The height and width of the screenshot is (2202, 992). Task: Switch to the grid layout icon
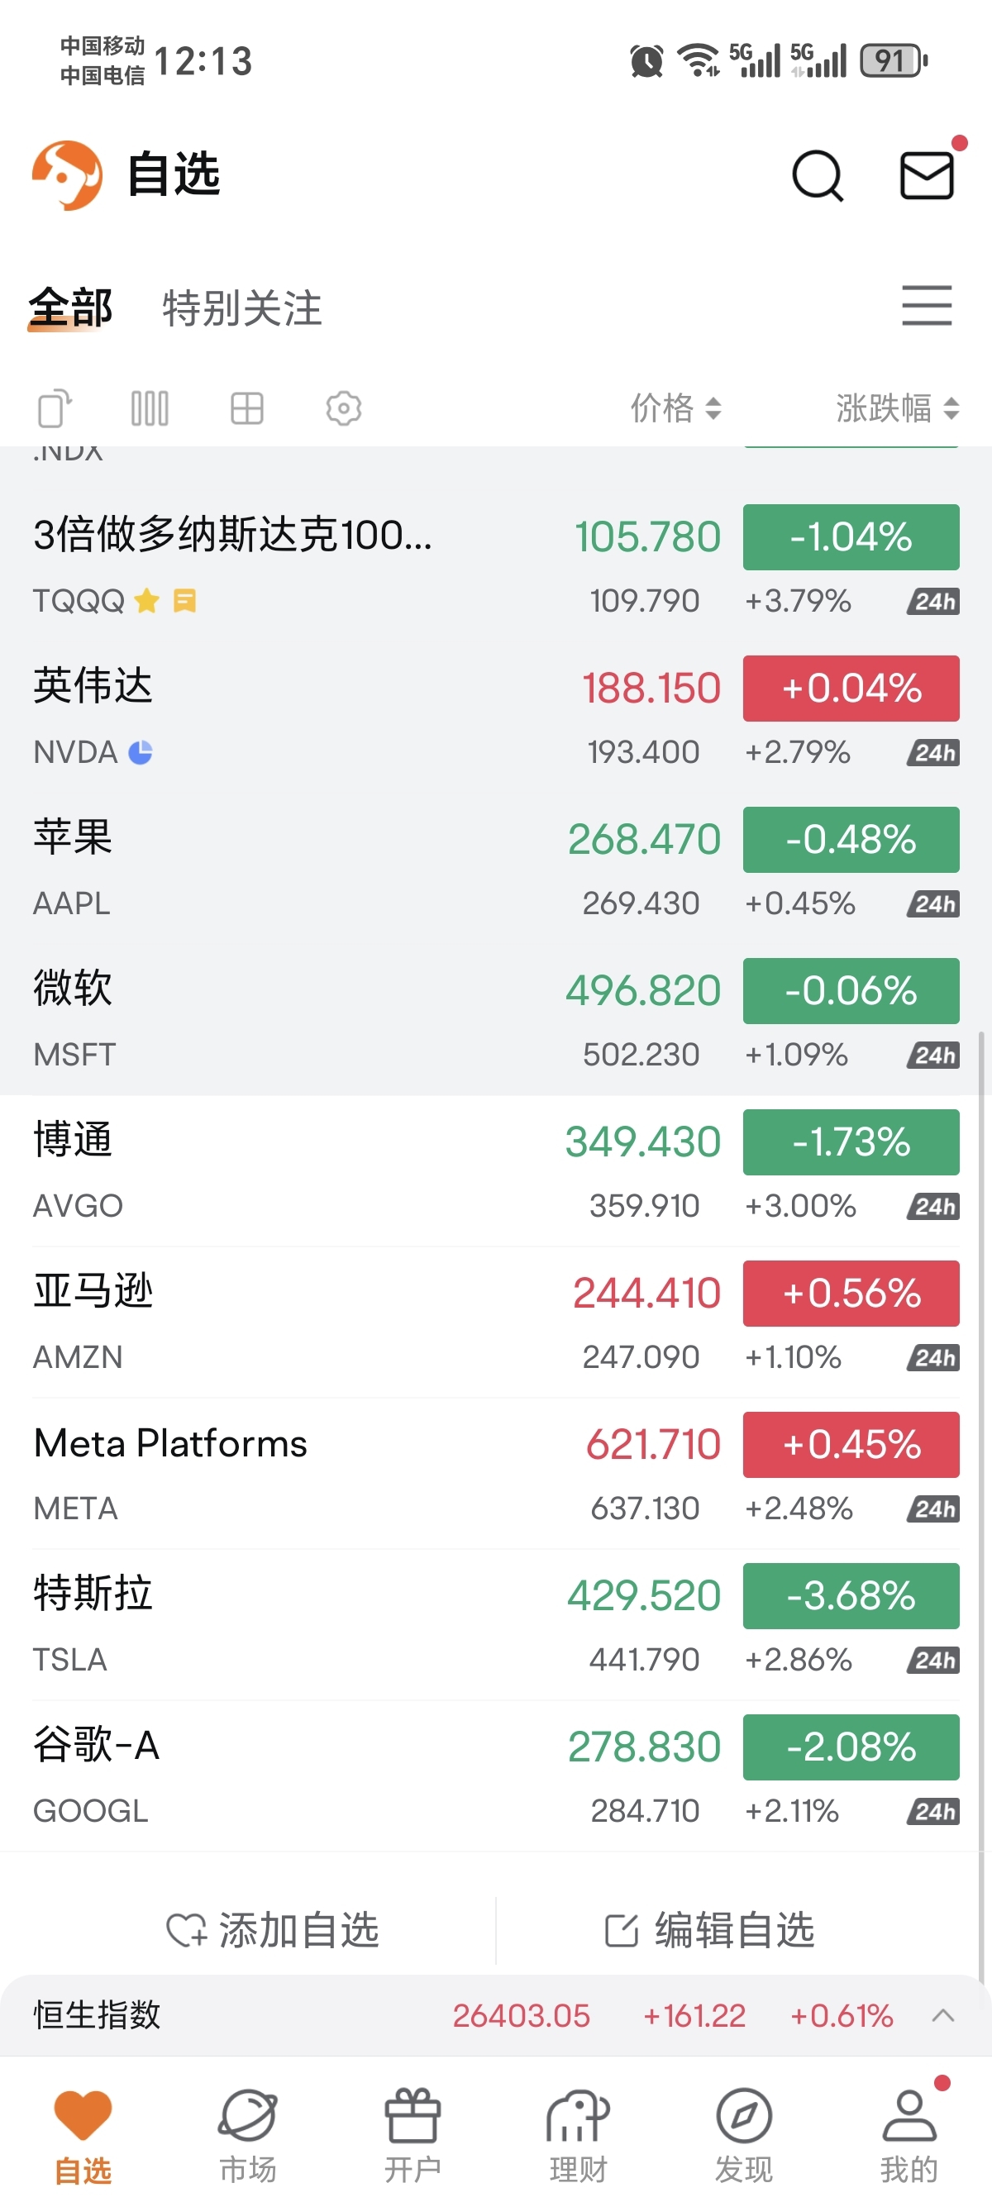[247, 408]
